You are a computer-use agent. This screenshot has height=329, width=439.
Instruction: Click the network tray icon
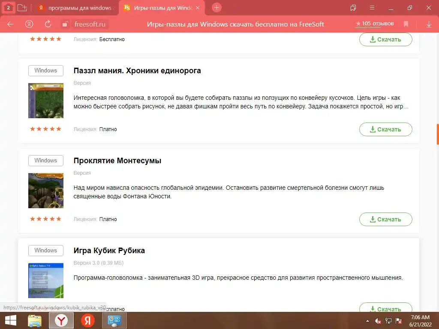388,321
